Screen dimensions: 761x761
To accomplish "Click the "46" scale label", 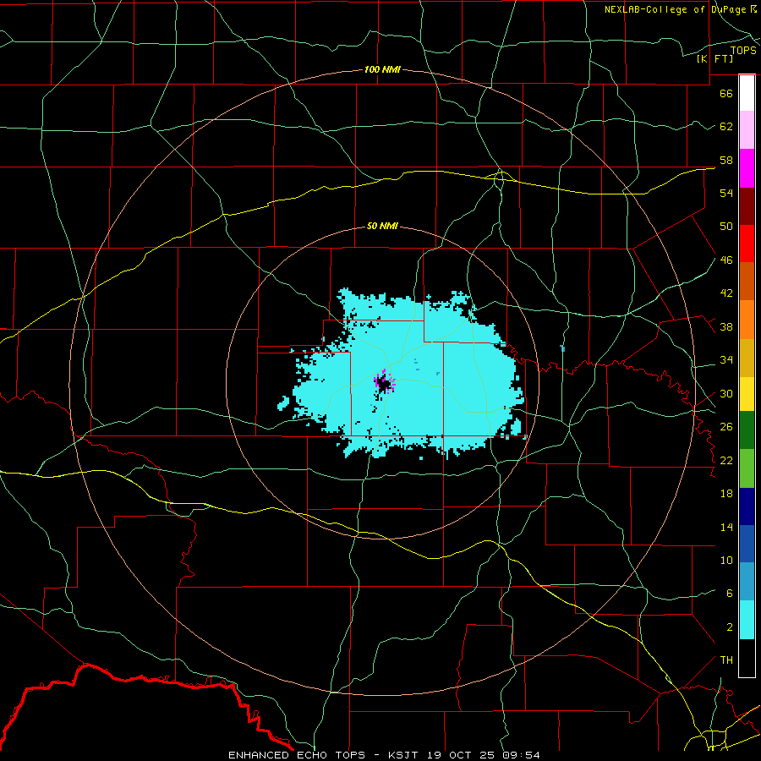I will (x=726, y=260).
